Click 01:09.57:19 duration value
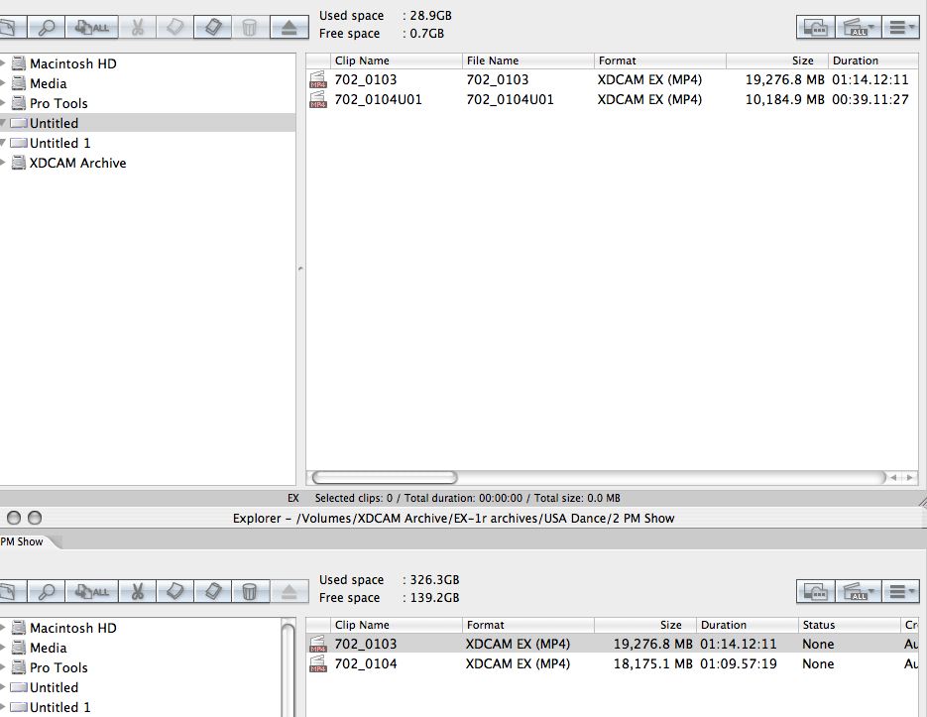The image size is (927, 717). (x=739, y=663)
